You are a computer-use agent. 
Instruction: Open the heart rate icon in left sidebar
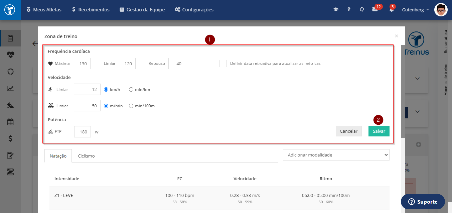[10, 55]
